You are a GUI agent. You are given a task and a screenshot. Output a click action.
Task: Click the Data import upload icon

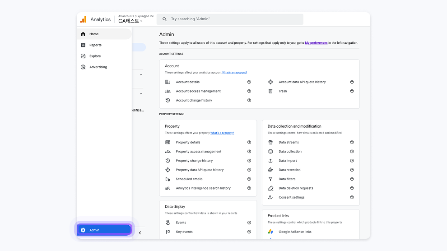click(270, 161)
